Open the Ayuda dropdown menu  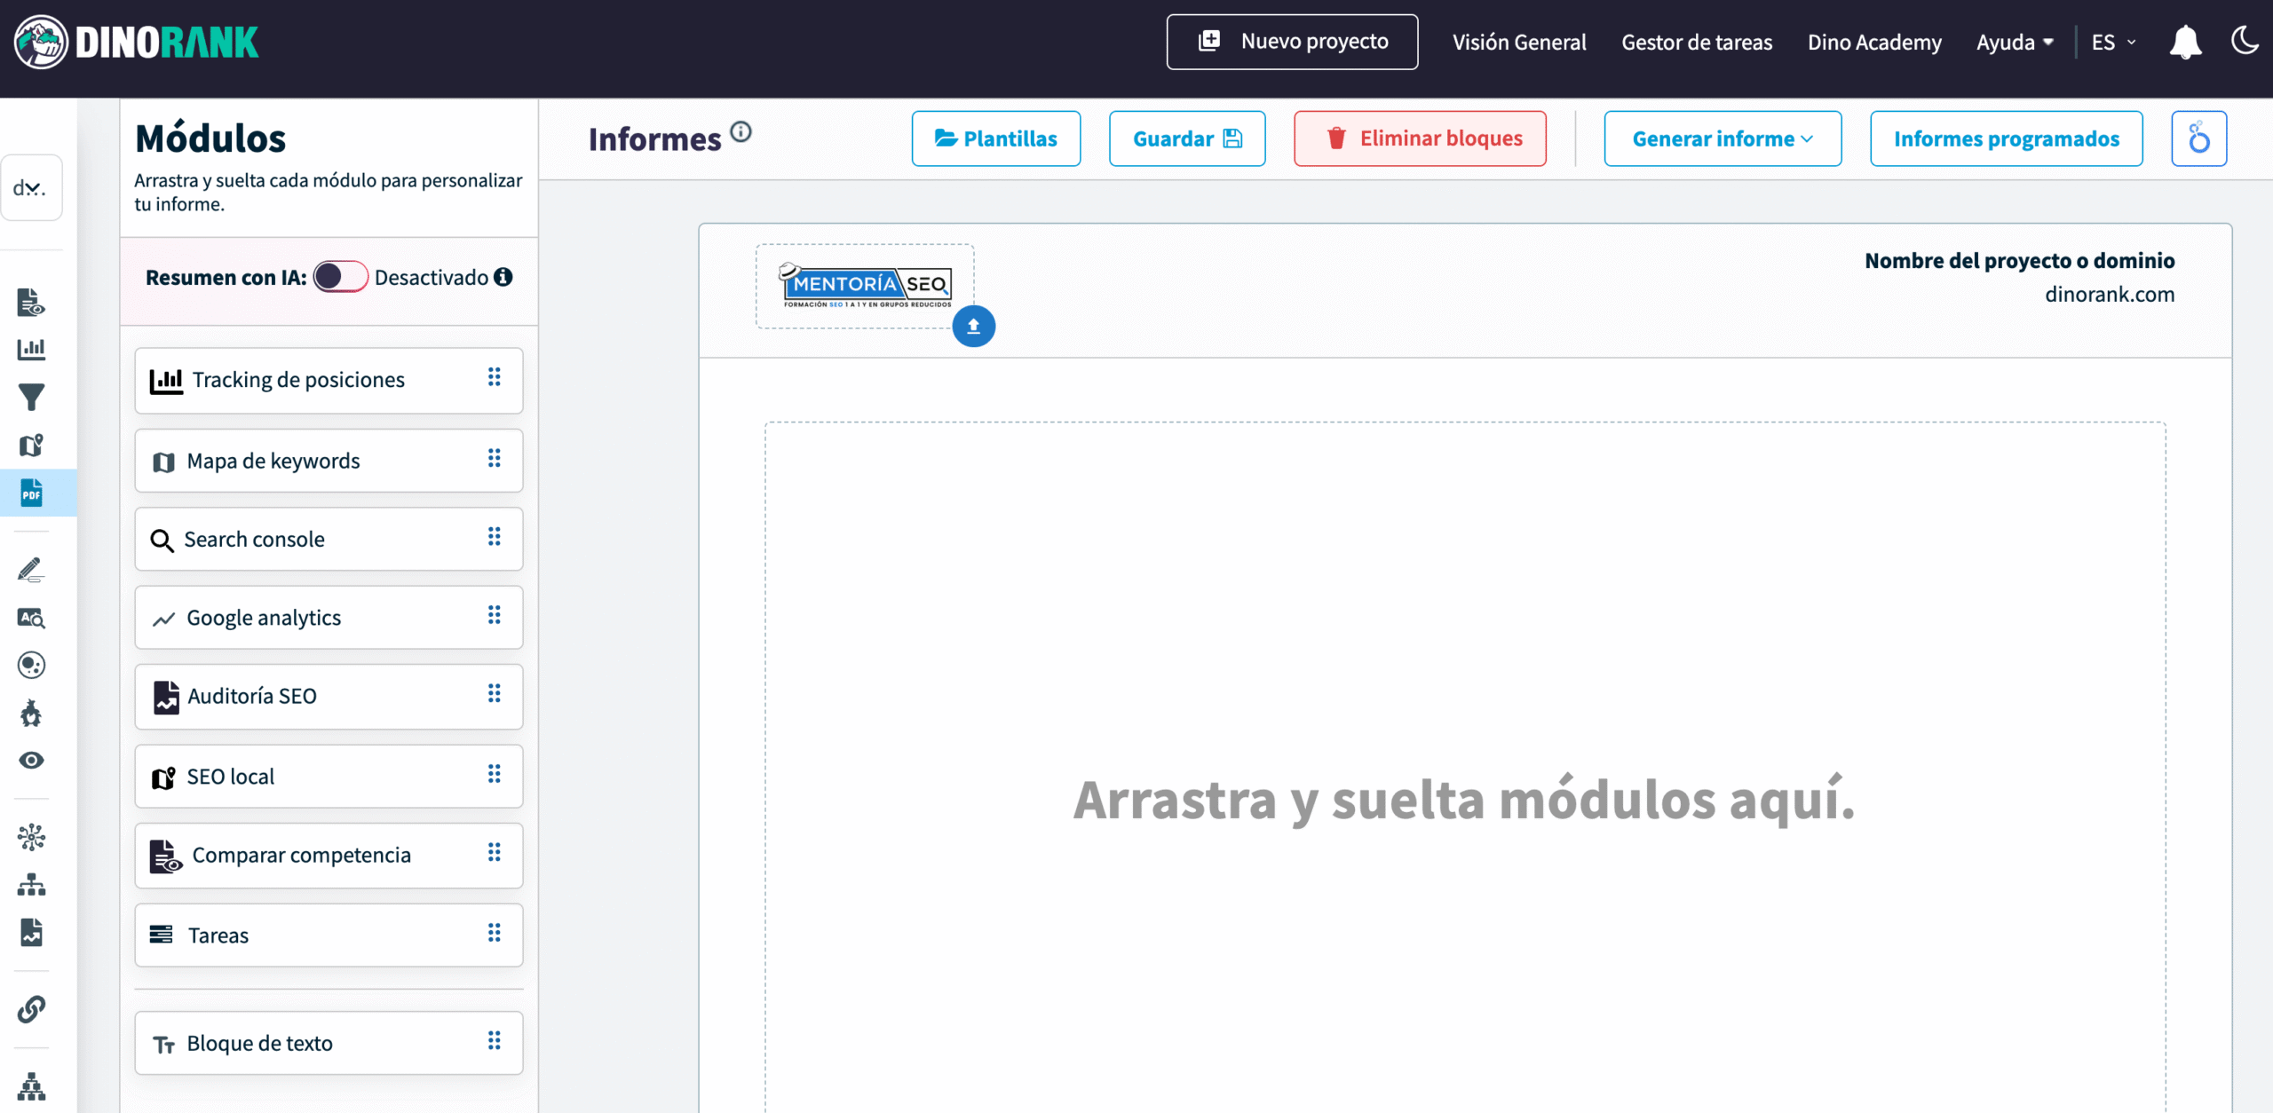2014,42
